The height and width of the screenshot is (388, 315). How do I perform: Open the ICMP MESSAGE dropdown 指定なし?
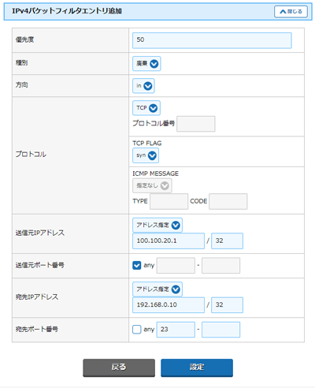pos(152,185)
